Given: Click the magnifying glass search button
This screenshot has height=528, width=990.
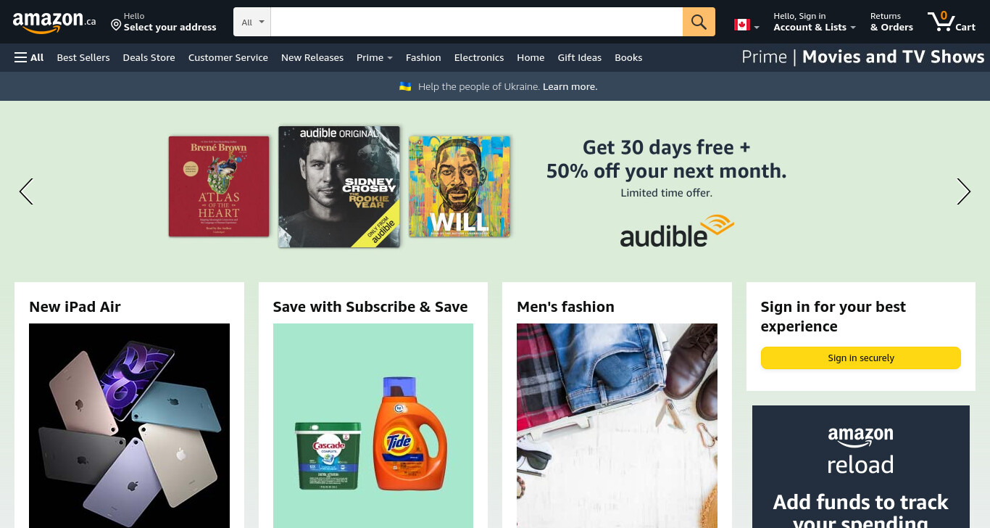Looking at the screenshot, I should pyautogui.click(x=699, y=22).
